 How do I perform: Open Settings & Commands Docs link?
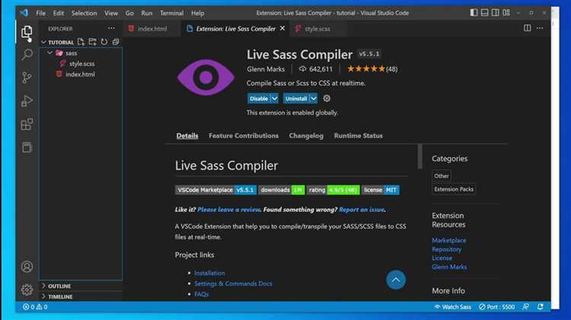tap(233, 284)
